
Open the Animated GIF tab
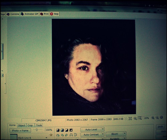tap(30, 14)
